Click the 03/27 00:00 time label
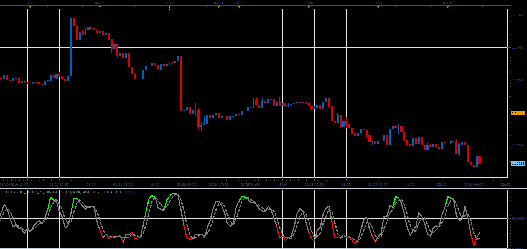Viewport: 527px width, 249px height. [378, 185]
